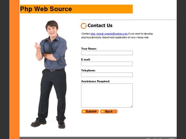The image size is (186, 139).
Task: Focus the Telephone text field
Action: click(x=107, y=75)
